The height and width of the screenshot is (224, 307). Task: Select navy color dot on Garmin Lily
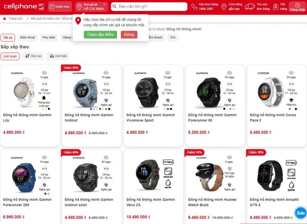(x=49, y=109)
